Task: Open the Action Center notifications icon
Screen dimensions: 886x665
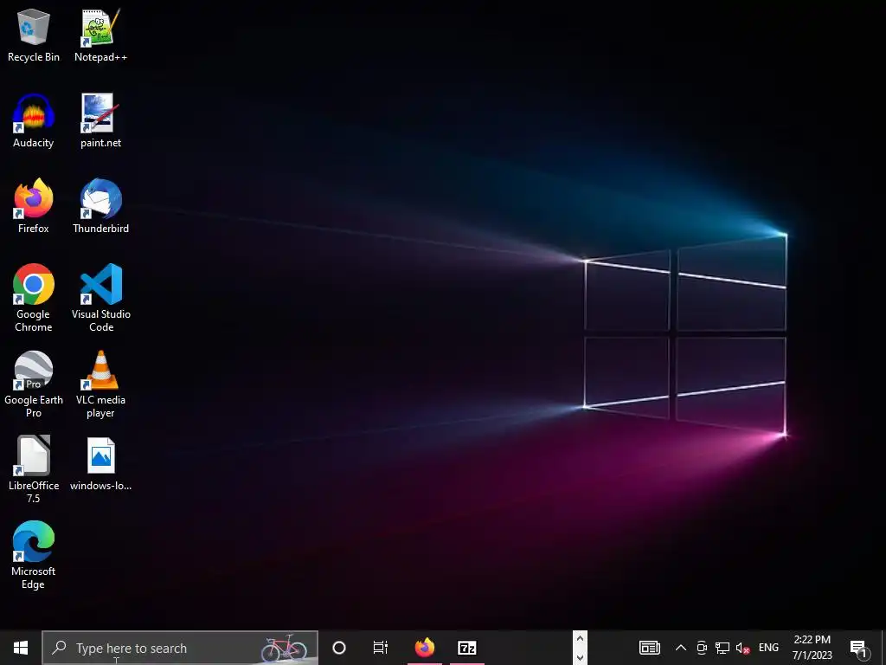Action: [859, 648]
